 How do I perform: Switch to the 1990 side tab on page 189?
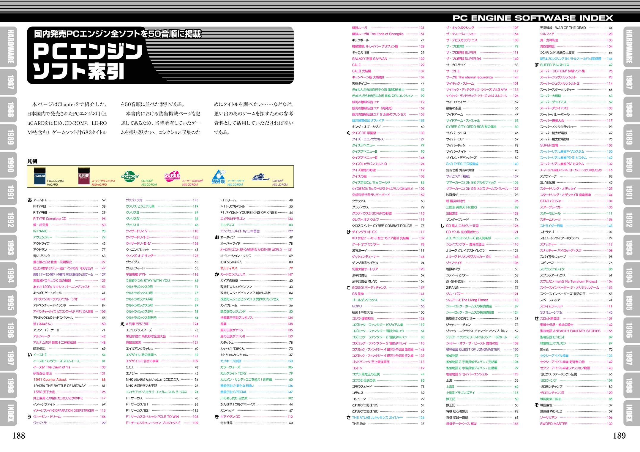coord(629,165)
